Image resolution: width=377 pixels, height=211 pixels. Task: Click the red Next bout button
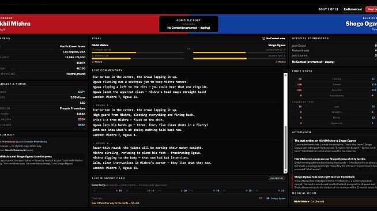tap(371, 9)
